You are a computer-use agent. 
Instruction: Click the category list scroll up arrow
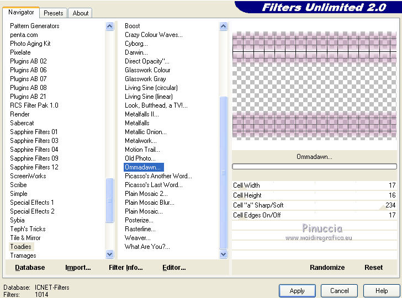(x=110, y=26)
